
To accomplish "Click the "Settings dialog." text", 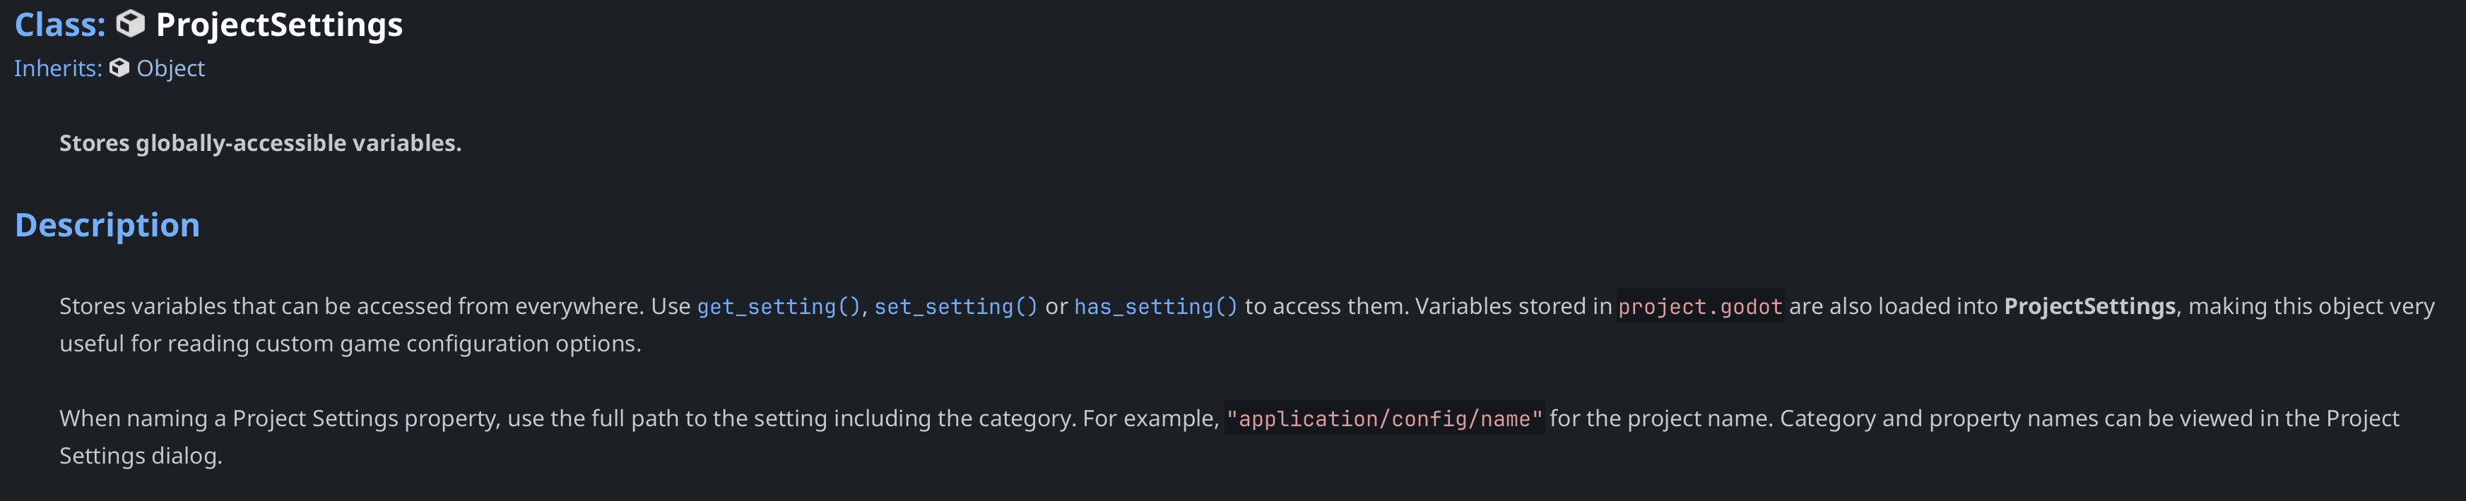I will point(141,455).
